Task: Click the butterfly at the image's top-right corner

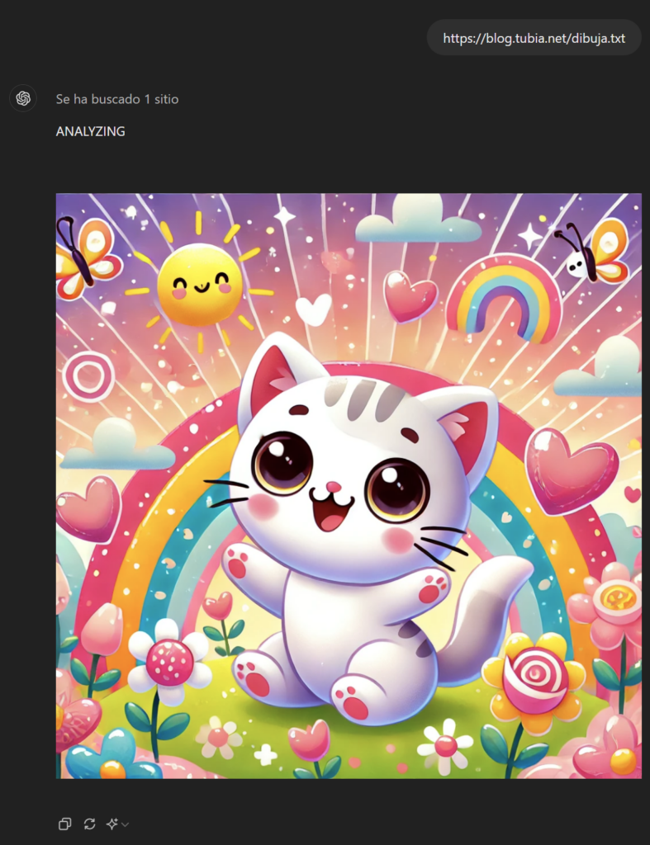Action: tap(593, 251)
